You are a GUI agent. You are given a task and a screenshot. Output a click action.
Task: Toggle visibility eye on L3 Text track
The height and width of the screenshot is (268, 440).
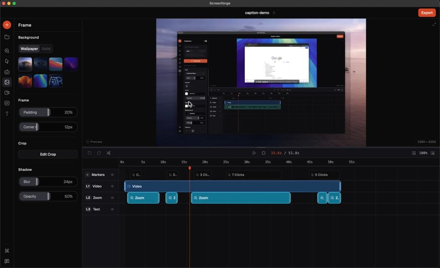(112, 209)
